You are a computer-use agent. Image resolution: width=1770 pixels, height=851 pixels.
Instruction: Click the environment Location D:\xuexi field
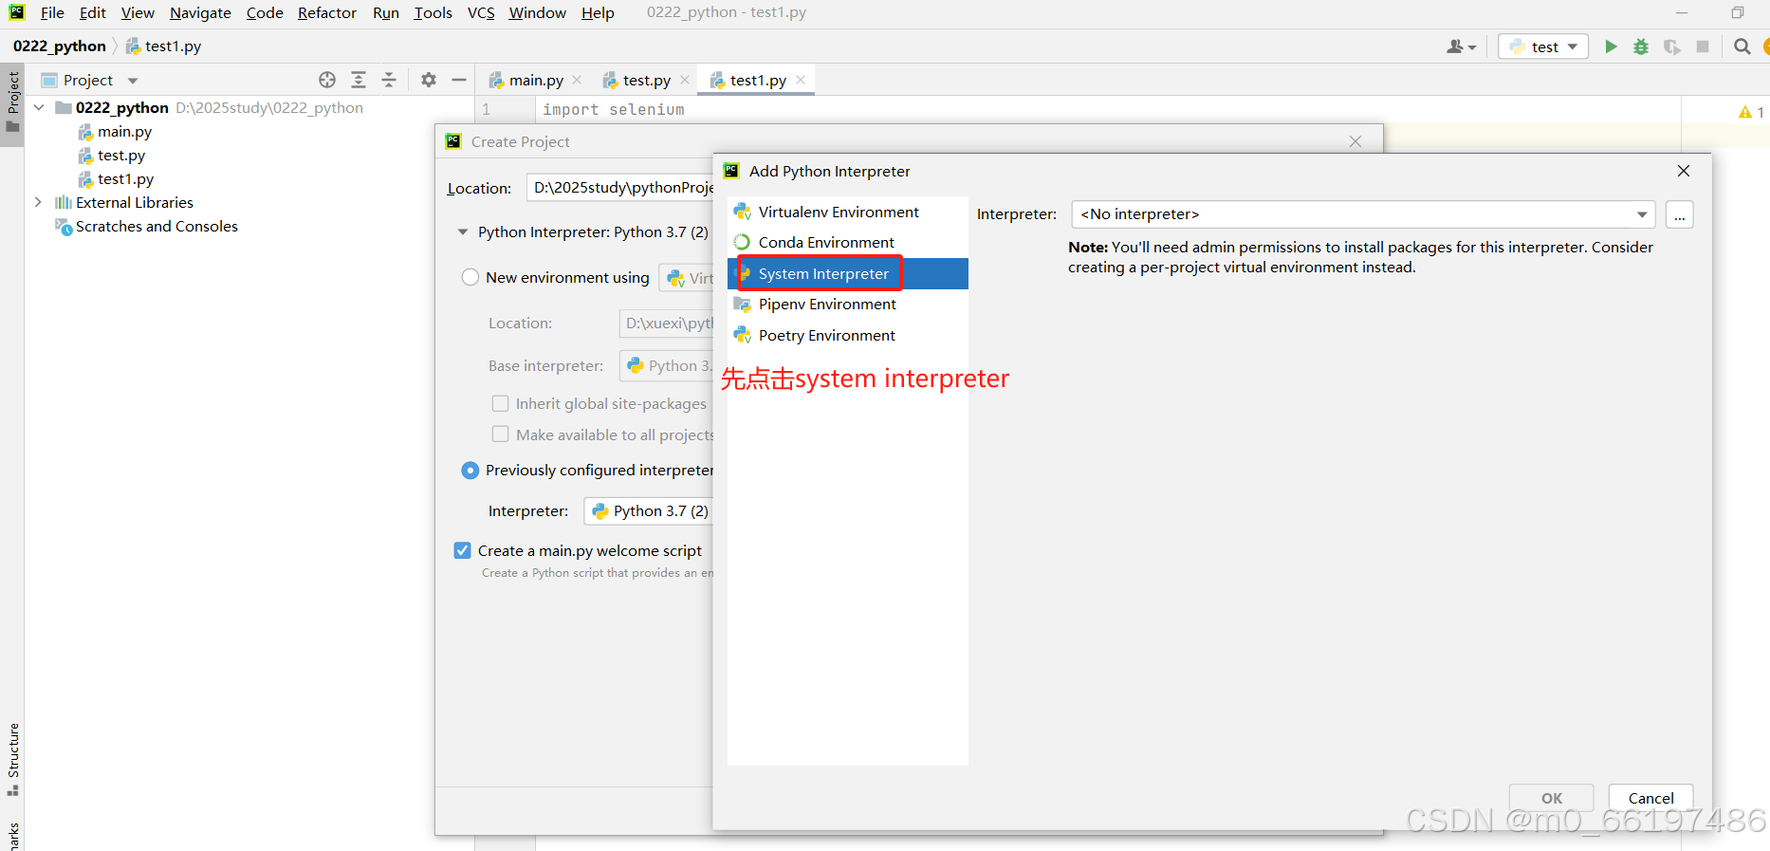click(x=667, y=323)
